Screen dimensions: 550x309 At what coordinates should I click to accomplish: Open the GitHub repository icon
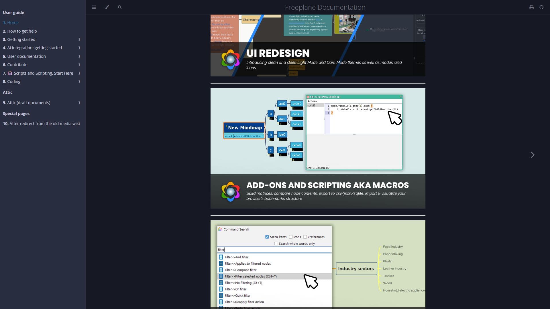click(x=541, y=7)
